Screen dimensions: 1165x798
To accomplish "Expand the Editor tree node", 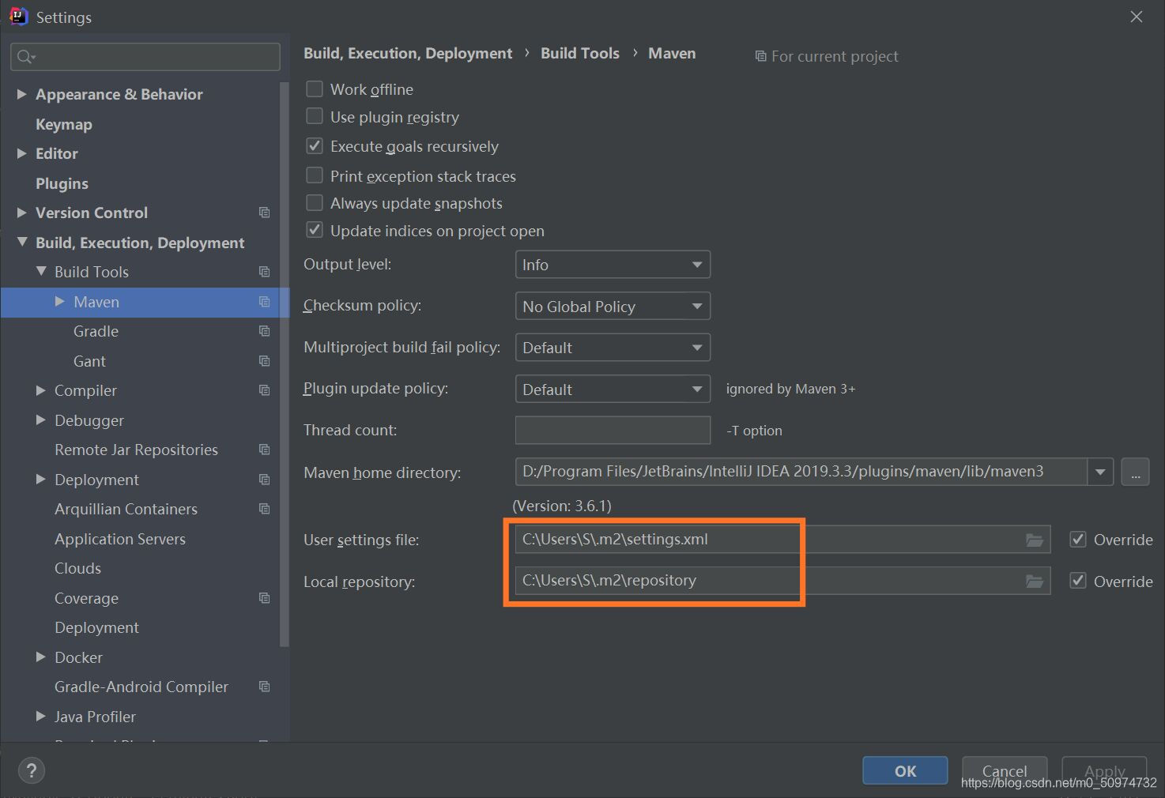I will click(21, 153).
